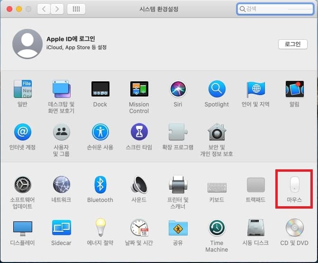Screen dimensions: 318x263
Task: Click the show-all grid button
Action: (76, 9)
